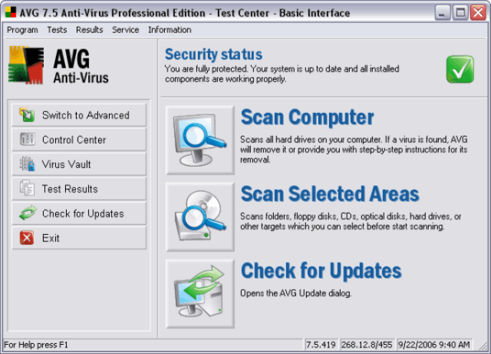Click the Switch to Advanced button label
This screenshot has height=354, width=491.
pos(86,115)
